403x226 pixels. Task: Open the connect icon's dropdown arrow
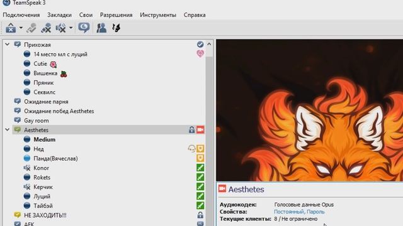click(21, 28)
